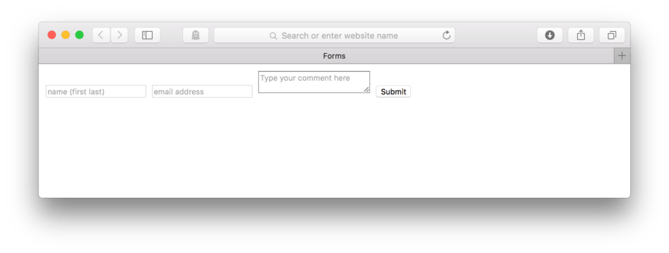Go back to the previous page
The height and width of the screenshot is (253, 669).
101,35
